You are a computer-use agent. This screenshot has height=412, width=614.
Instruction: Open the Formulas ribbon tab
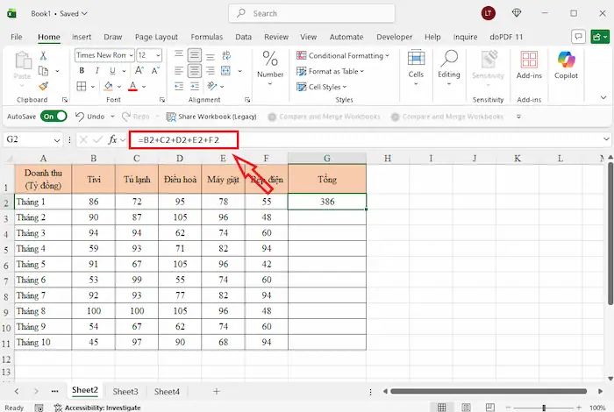coord(206,37)
